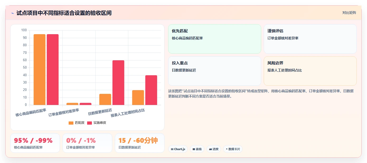Toggle the 匹配度 legend entry
Image resolution: width=367 pixels, height=163 pixels.
tap(77, 123)
